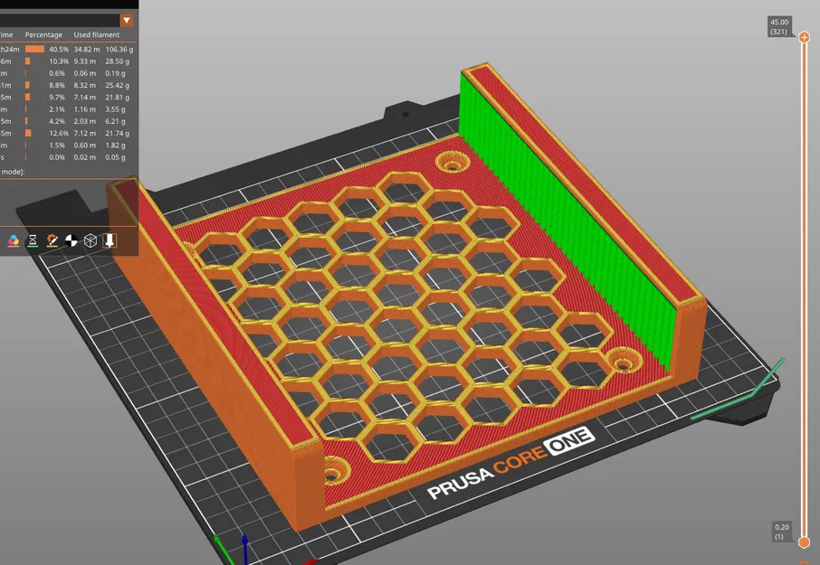Click the 0.20 (1) layer height label

[x=782, y=532]
